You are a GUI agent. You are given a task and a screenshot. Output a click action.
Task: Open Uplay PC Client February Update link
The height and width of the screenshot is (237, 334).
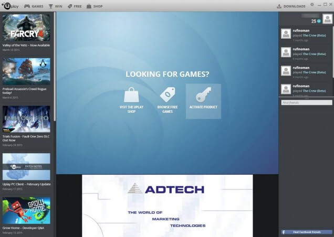27,184
